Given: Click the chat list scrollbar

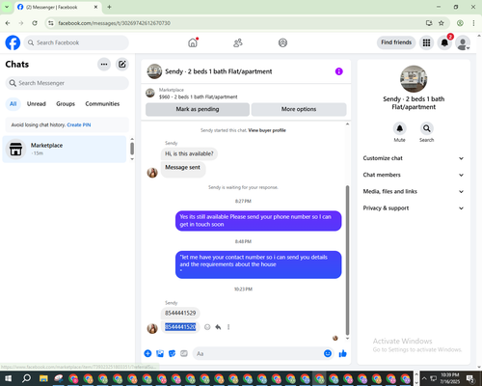Looking at the screenshot, I should click(132, 149).
